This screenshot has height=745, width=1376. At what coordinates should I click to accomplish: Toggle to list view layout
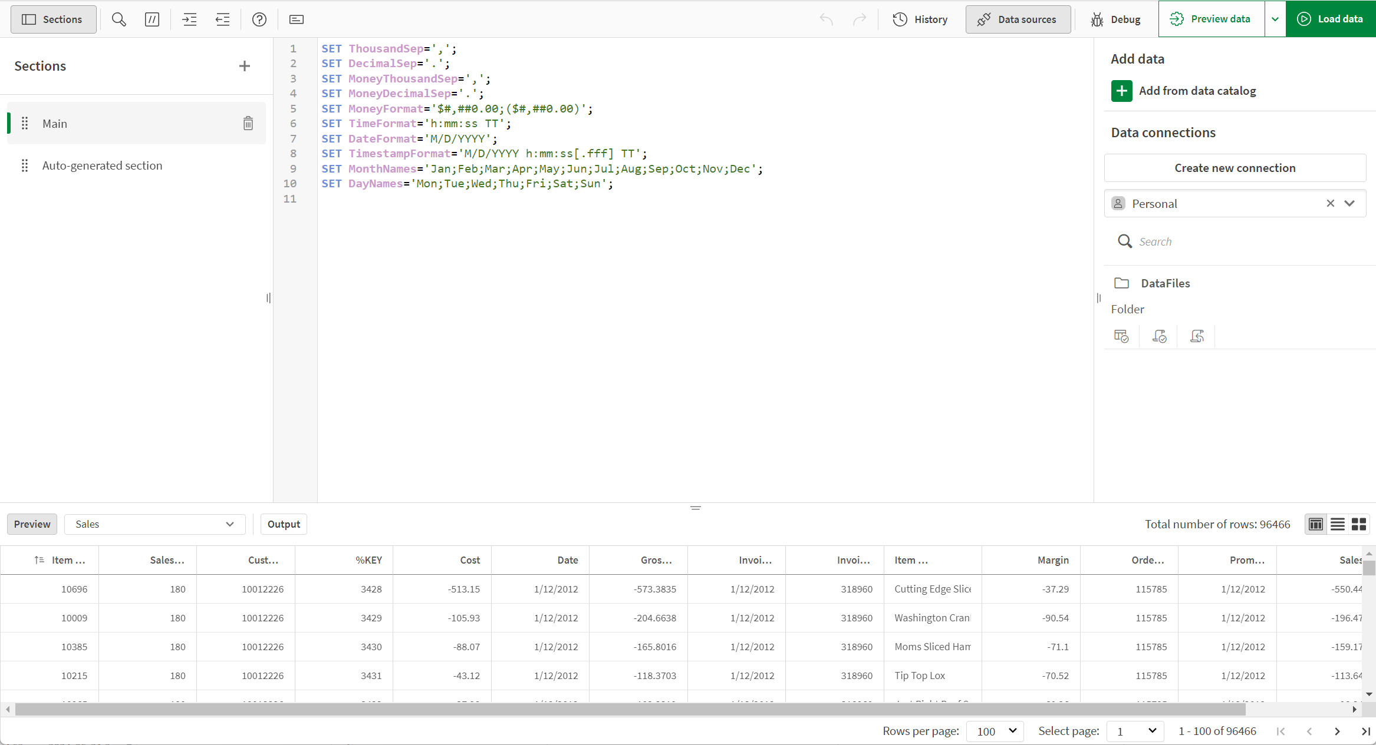click(1338, 523)
